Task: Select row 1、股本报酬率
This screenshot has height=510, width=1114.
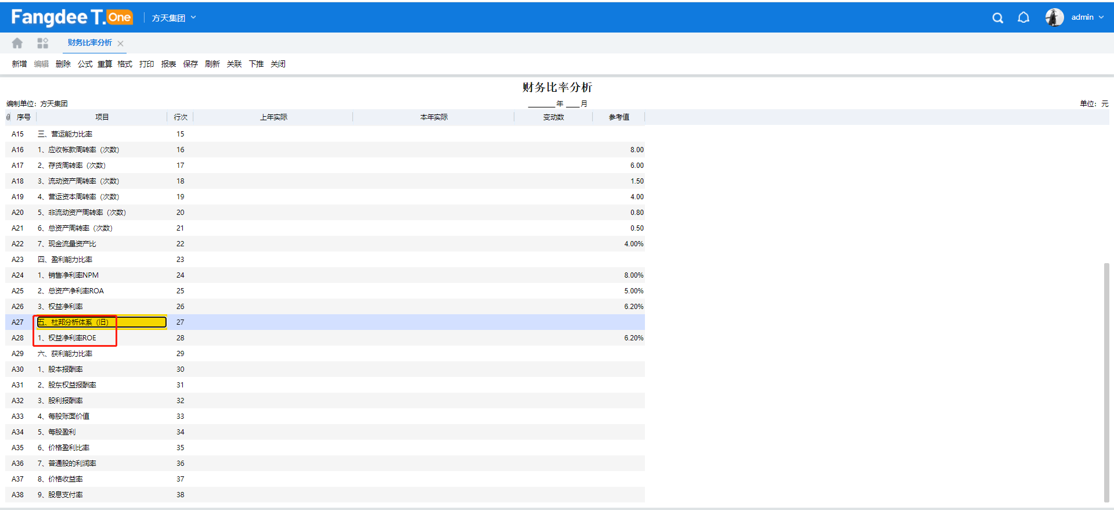Action: coord(325,369)
